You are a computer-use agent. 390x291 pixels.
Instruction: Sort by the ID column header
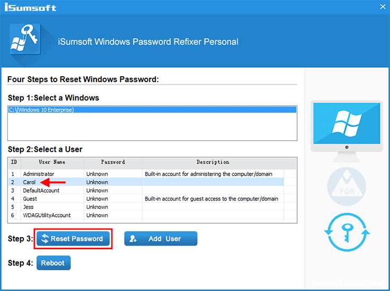click(x=14, y=162)
